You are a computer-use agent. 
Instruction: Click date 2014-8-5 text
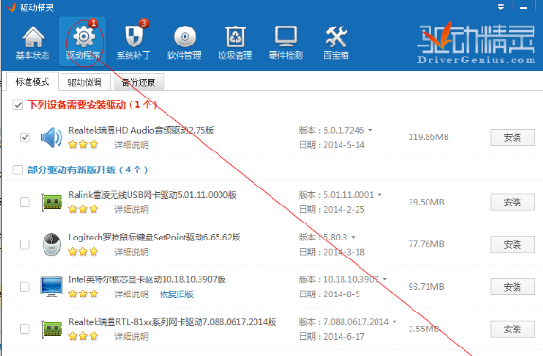pos(342,294)
